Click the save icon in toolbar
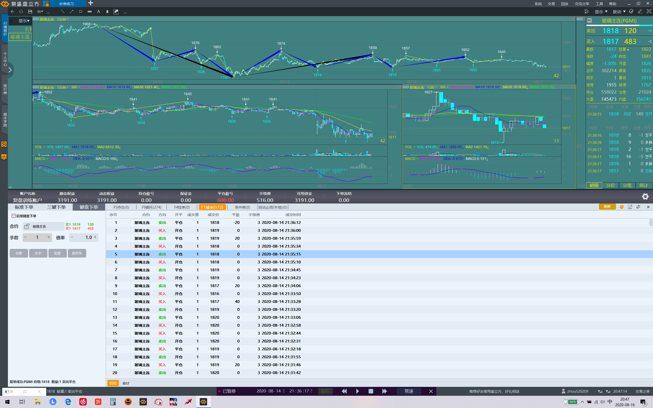653x408 pixels. [x=30, y=12]
